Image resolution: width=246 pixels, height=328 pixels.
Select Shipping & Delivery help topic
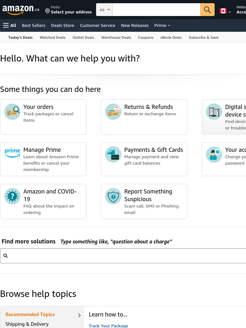(x=27, y=324)
